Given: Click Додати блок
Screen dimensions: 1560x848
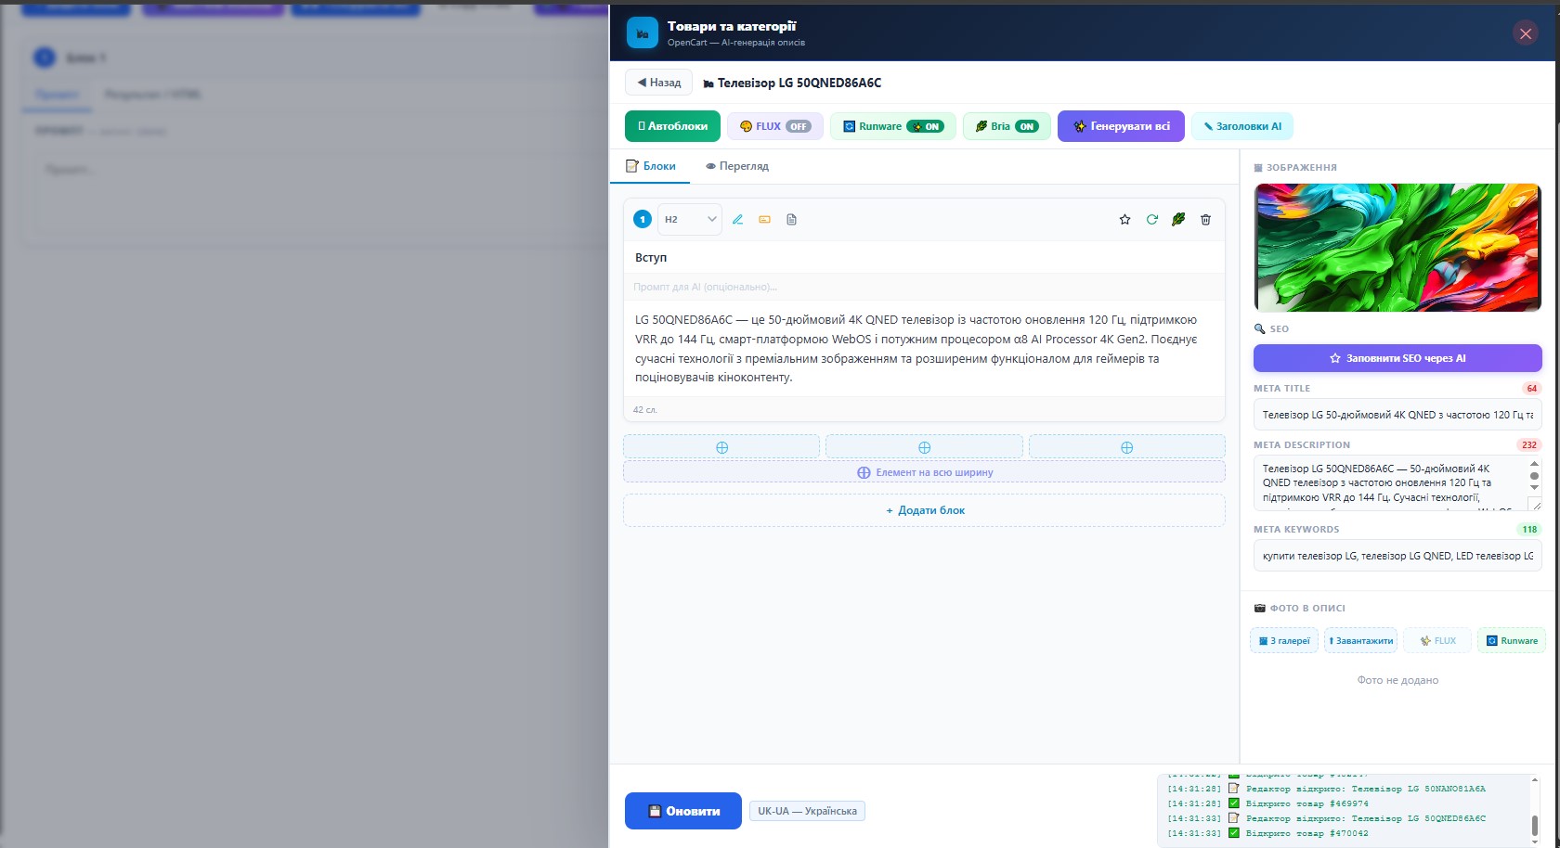Looking at the screenshot, I should point(924,510).
